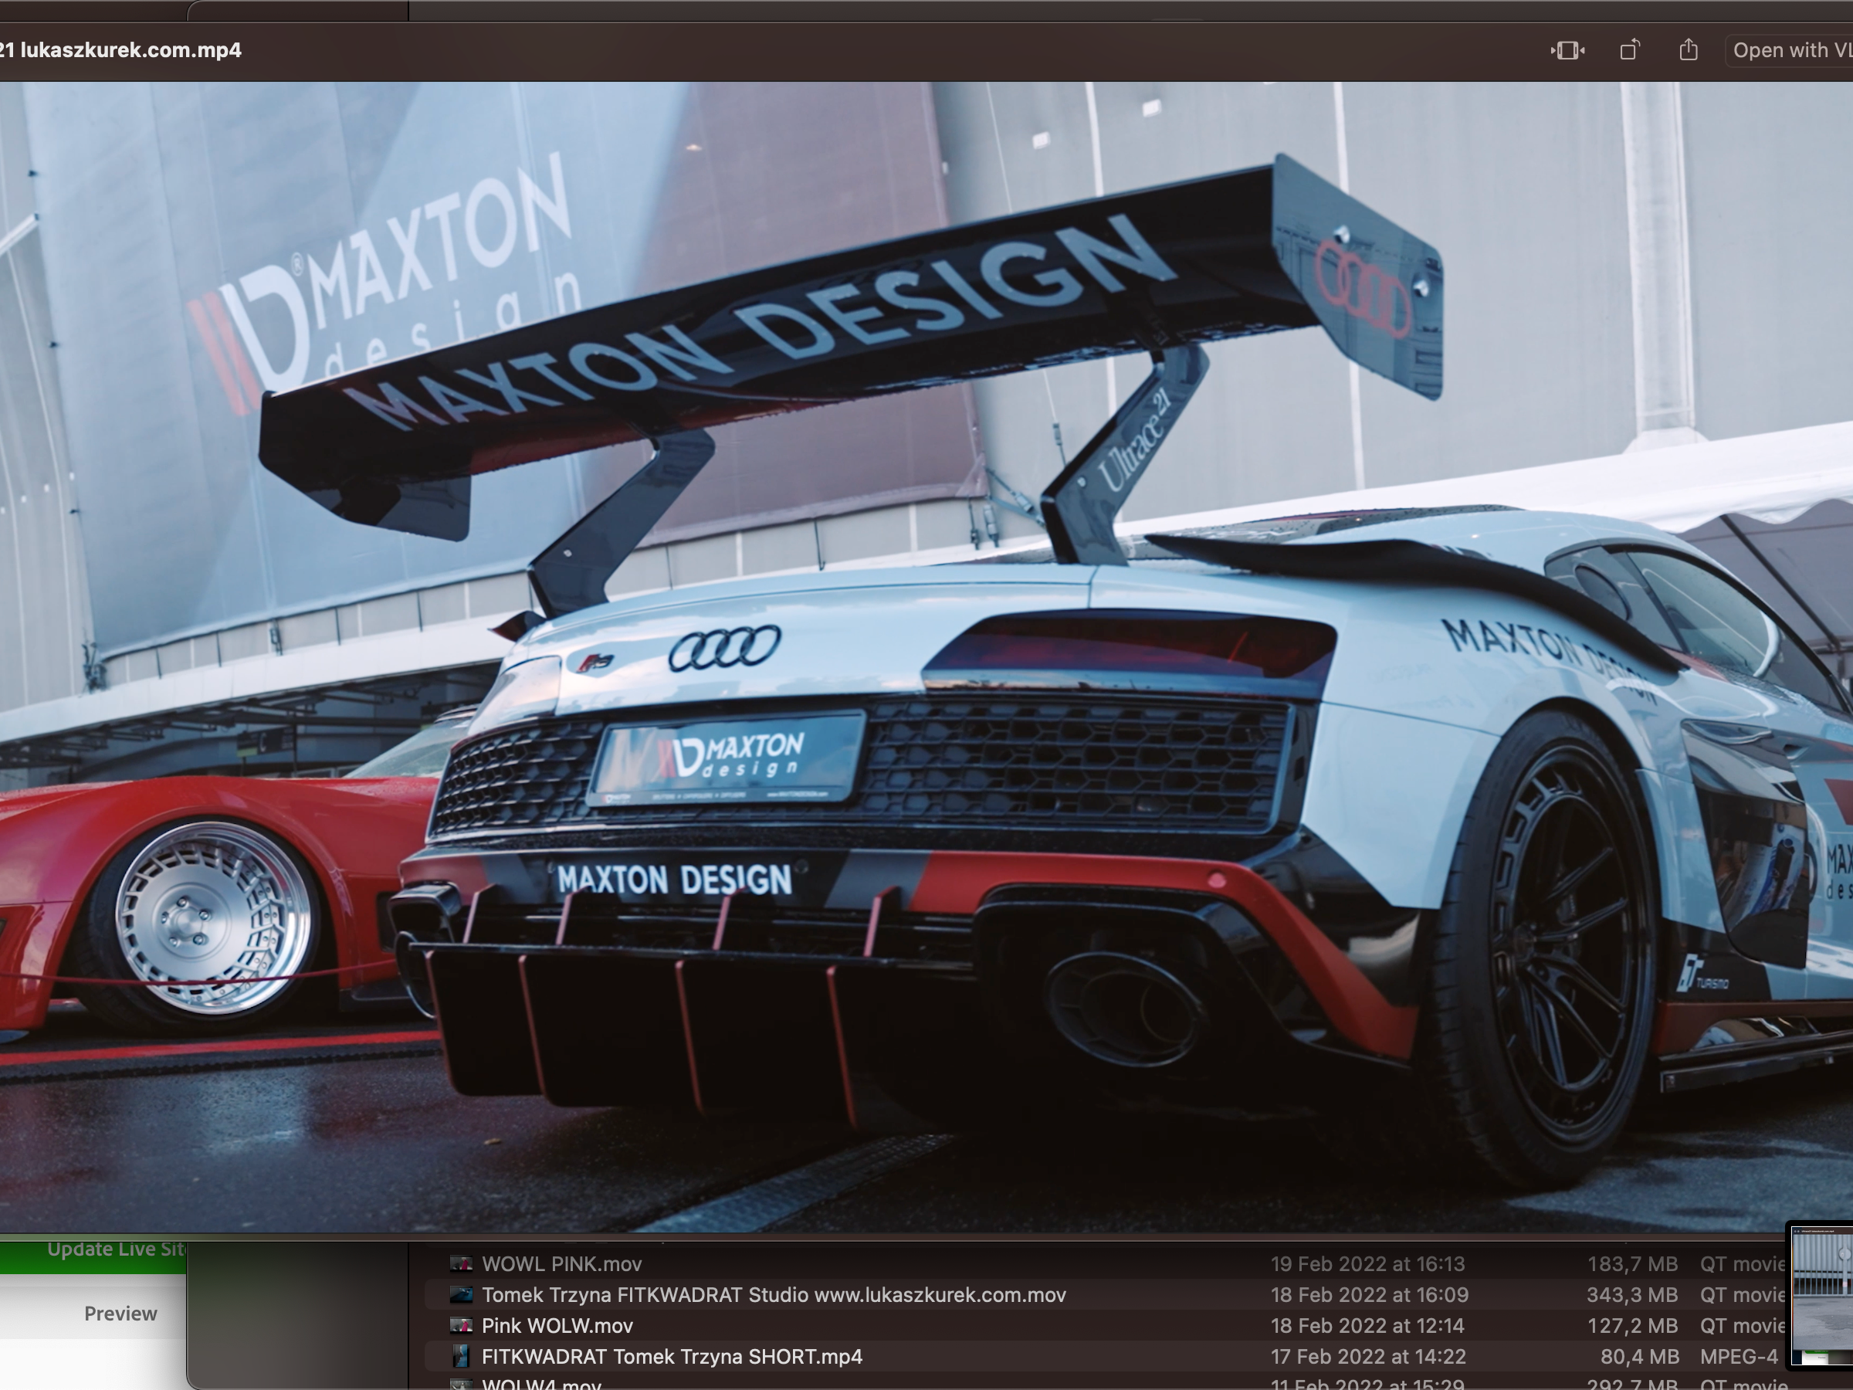Select the WOWL PINK.mov file name
This screenshot has height=1390, width=1853.
click(x=561, y=1263)
